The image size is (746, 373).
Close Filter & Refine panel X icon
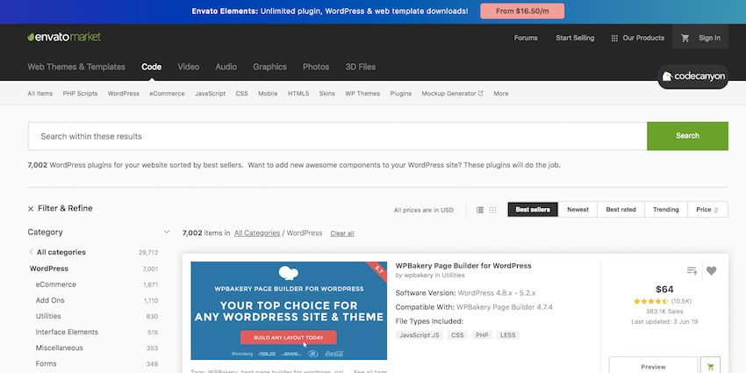tap(31, 209)
